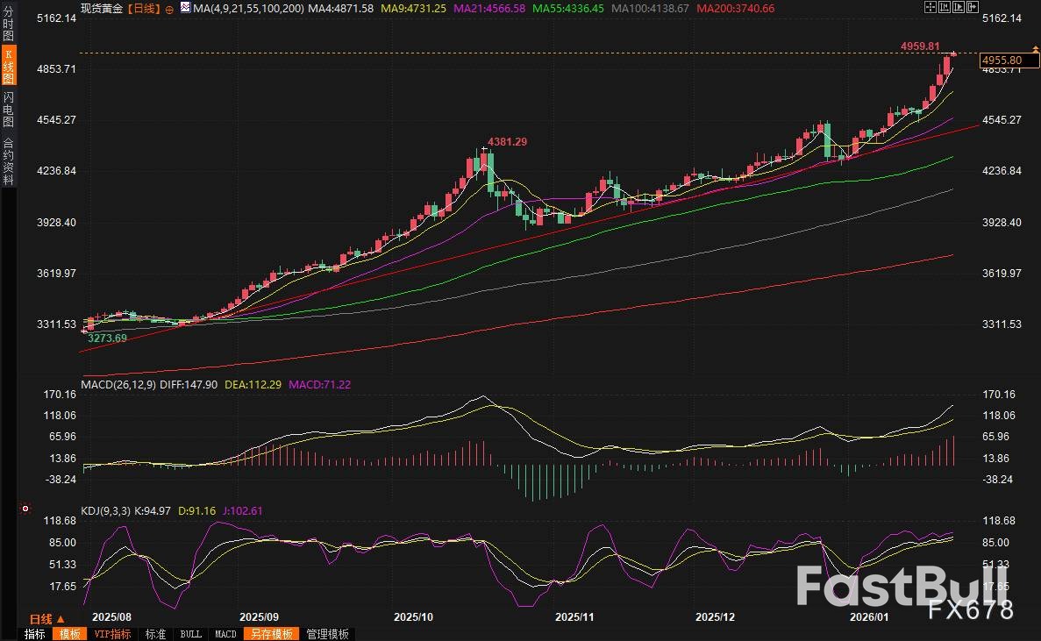Click the orange circle icon beside 【日线】
The height and width of the screenshot is (641, 1041).
(x=169, y=9)
